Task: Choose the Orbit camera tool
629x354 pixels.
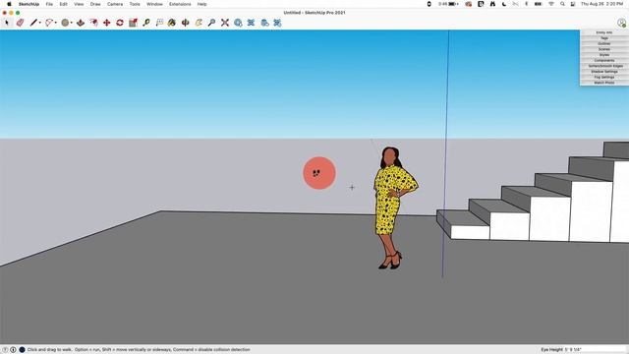Action: pos(185,23)
